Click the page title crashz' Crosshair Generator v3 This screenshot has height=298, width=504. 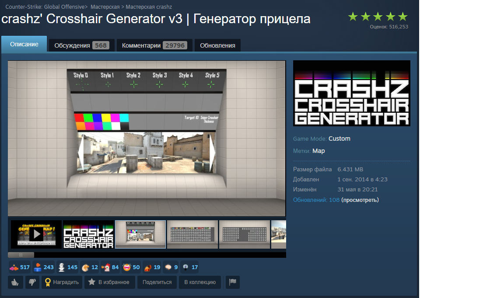156,19
